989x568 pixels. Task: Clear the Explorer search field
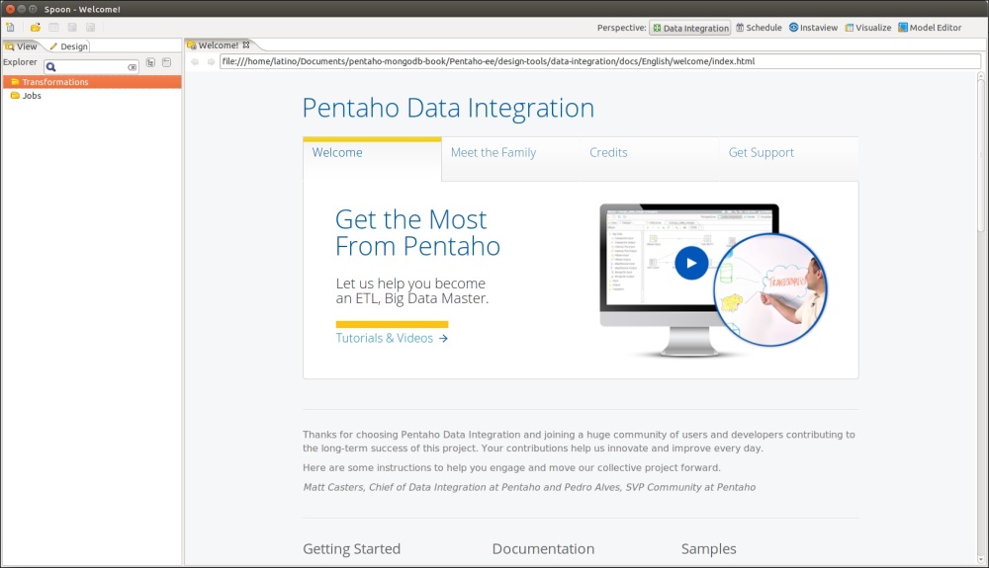coord(132,67)
